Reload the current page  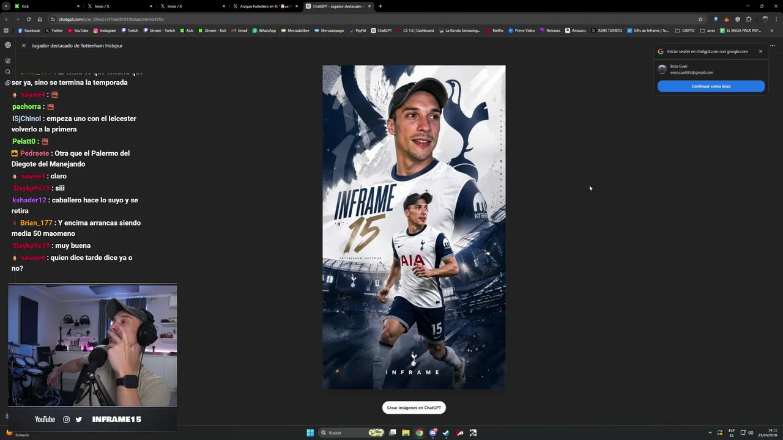coord(28,19)
